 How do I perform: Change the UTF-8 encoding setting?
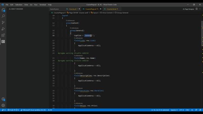[181, 110]
